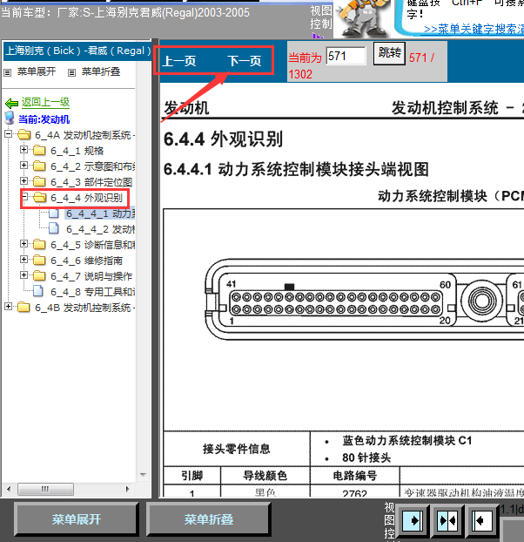Click view control left-arrow panel icon
This screenshot has width=524, height=542.
click(x=481, y=521)
